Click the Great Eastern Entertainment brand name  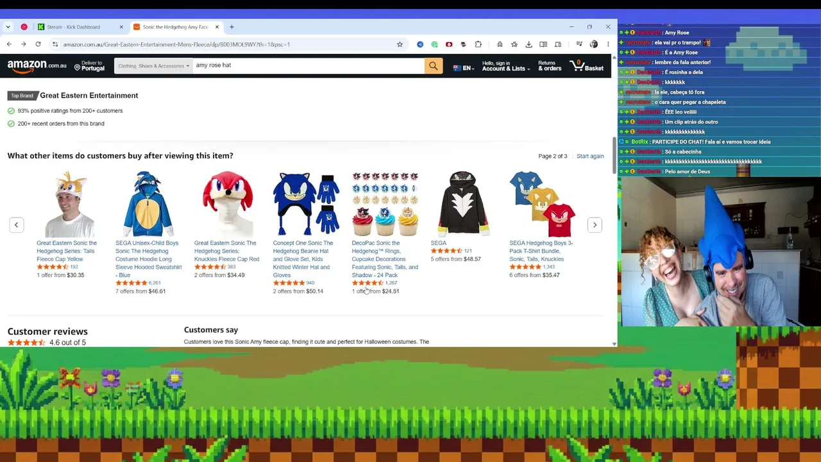(x=89, y=96)
